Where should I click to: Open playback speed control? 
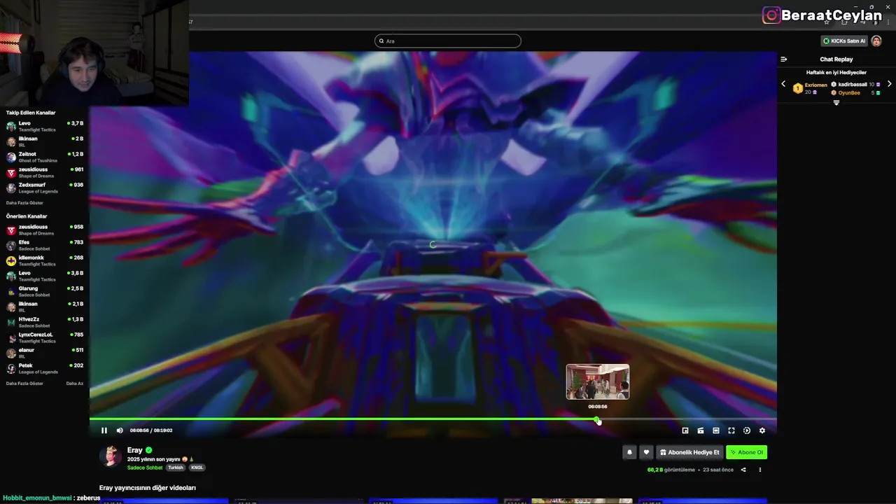[x=747, y=430]
